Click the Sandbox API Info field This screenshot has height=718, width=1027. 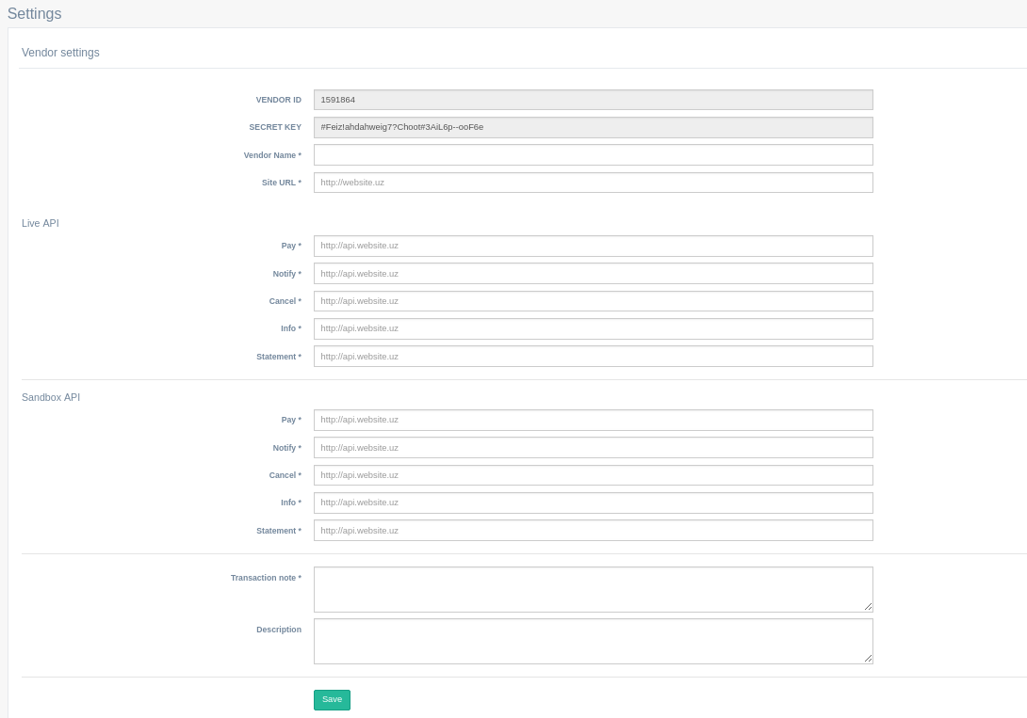point(593,503)
